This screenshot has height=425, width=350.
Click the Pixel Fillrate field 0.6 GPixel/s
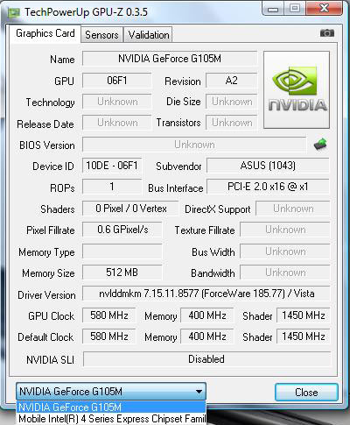(122, 230)
